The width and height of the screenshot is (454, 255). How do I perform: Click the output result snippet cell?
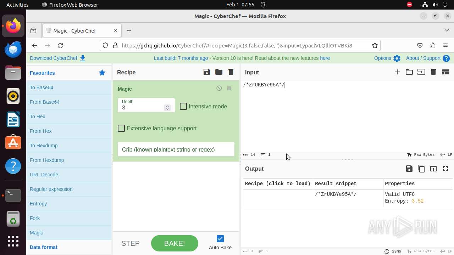[348, 198]
